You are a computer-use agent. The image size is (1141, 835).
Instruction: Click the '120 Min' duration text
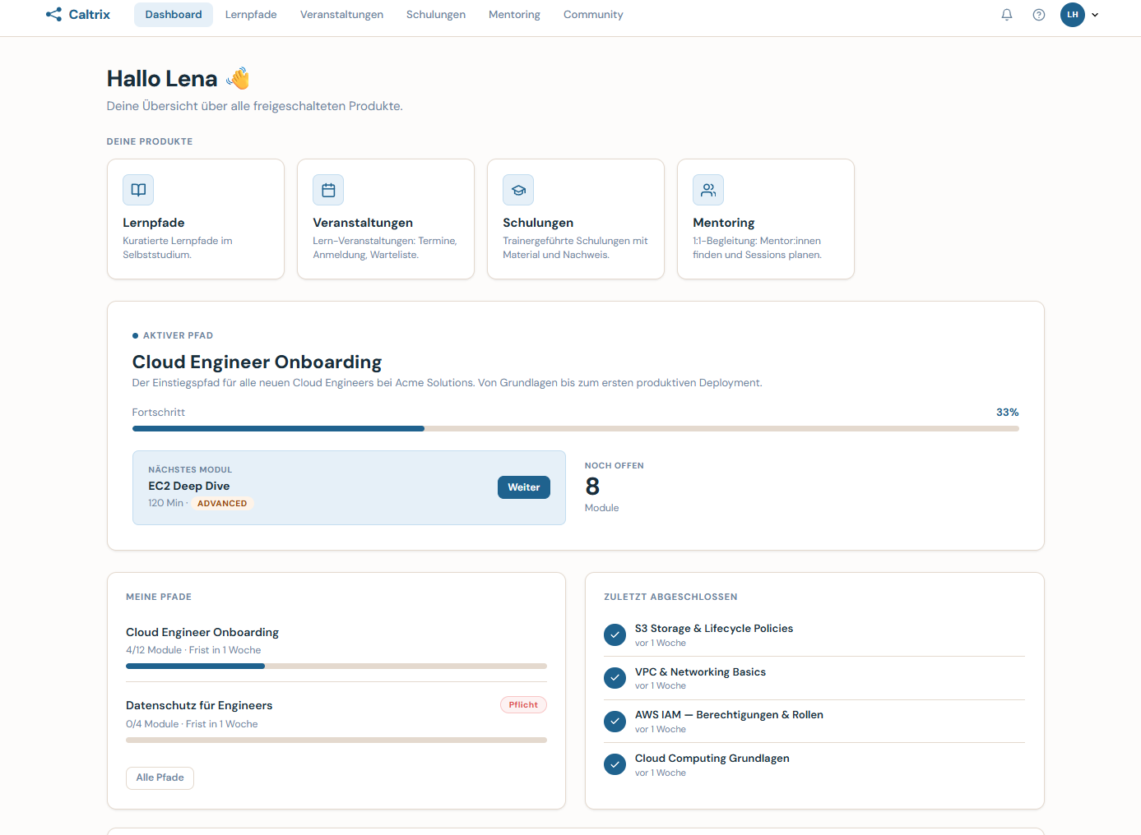click(x=165, y=503)
